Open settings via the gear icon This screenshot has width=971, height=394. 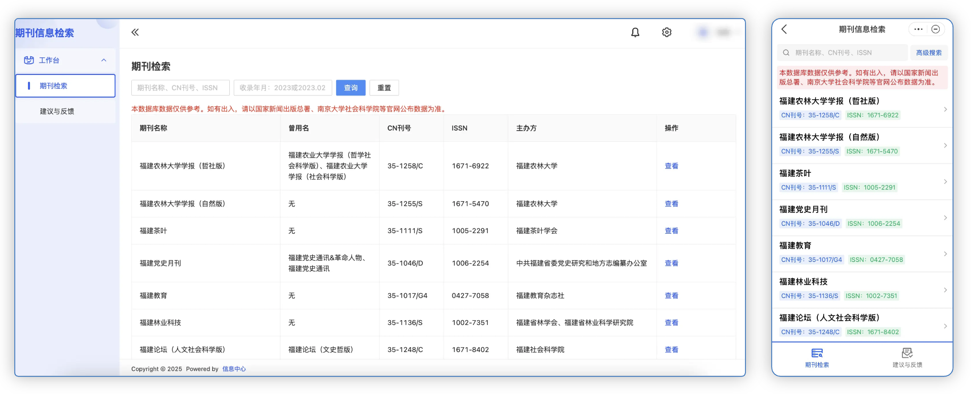coord(666,32)
